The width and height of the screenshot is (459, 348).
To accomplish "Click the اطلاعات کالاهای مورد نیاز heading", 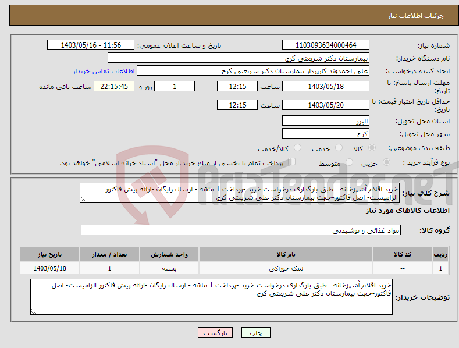I will 407,211.
